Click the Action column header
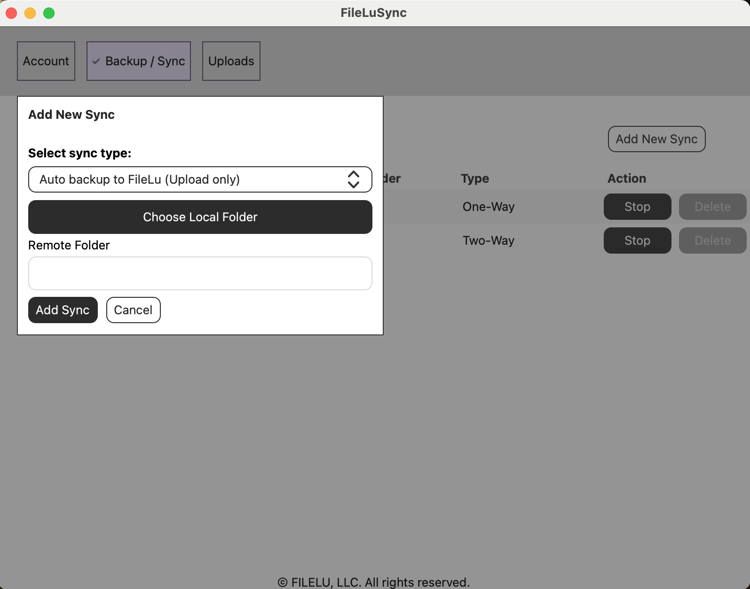This screenshot has height=589, width=750. tap(627, 178)
